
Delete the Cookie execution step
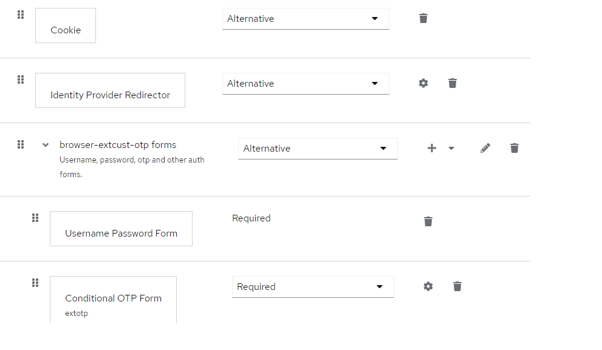click(423, 18)
